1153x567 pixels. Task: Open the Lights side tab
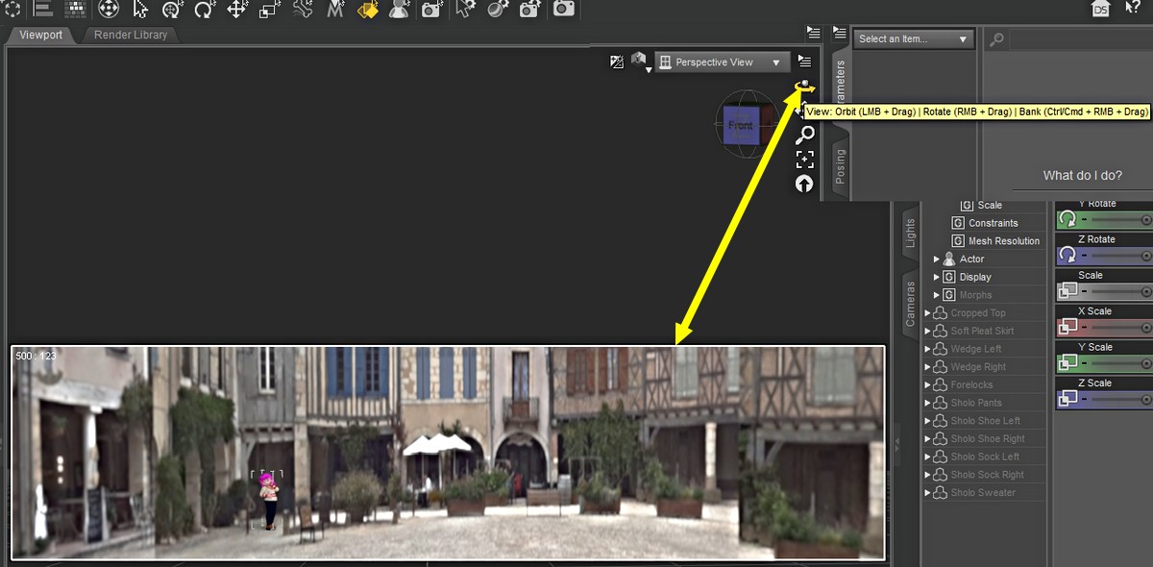pos(911,234)
